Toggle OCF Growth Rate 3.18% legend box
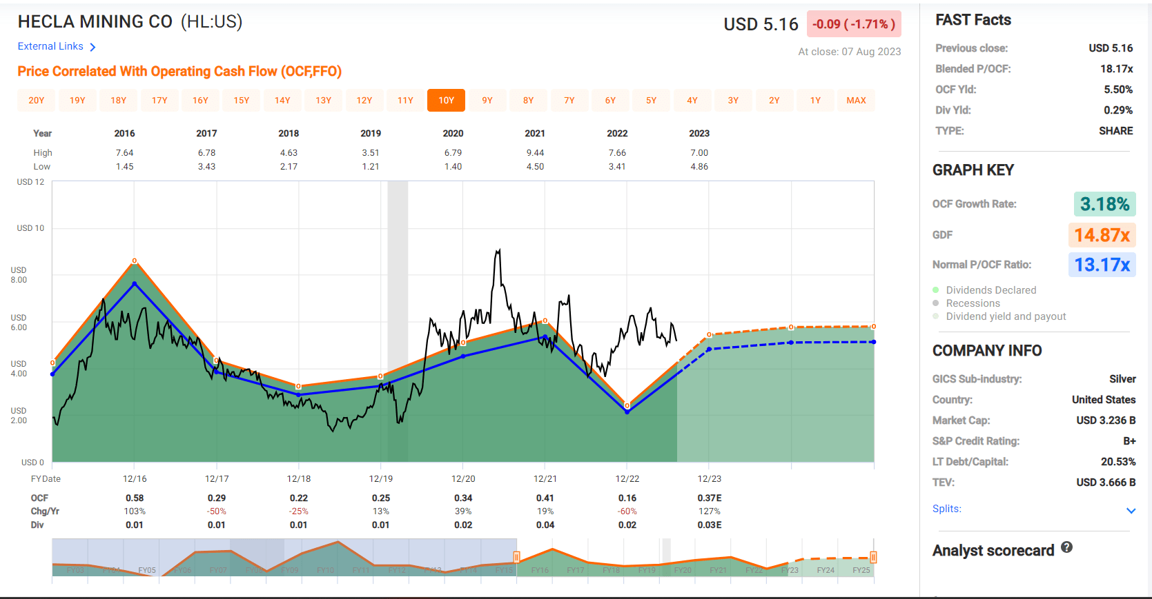Image resolution: width=1152 pixels, height=599 pixels. (1104, 204)
